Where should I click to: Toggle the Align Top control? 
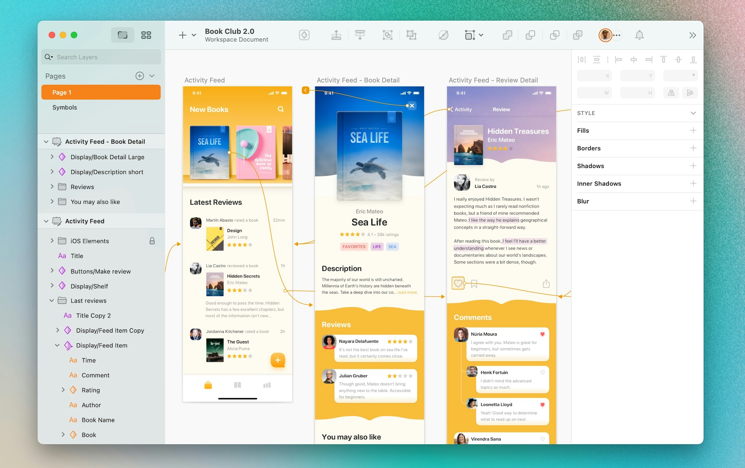click(664, 59)
